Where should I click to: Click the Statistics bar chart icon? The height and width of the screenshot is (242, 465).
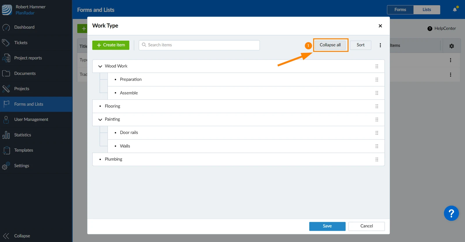(6, 135)
